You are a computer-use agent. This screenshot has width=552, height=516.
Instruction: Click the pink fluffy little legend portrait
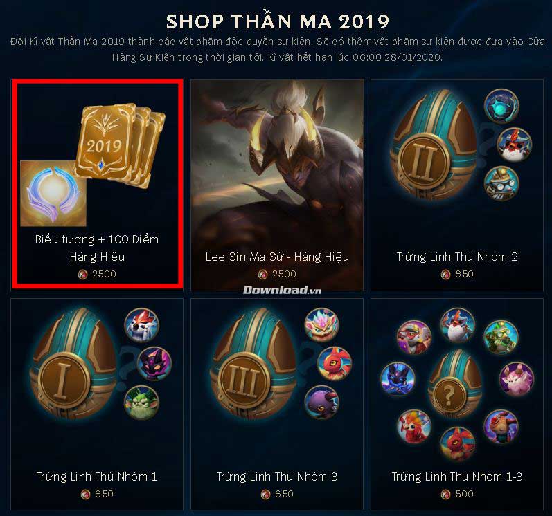click(x=517, y=379)
